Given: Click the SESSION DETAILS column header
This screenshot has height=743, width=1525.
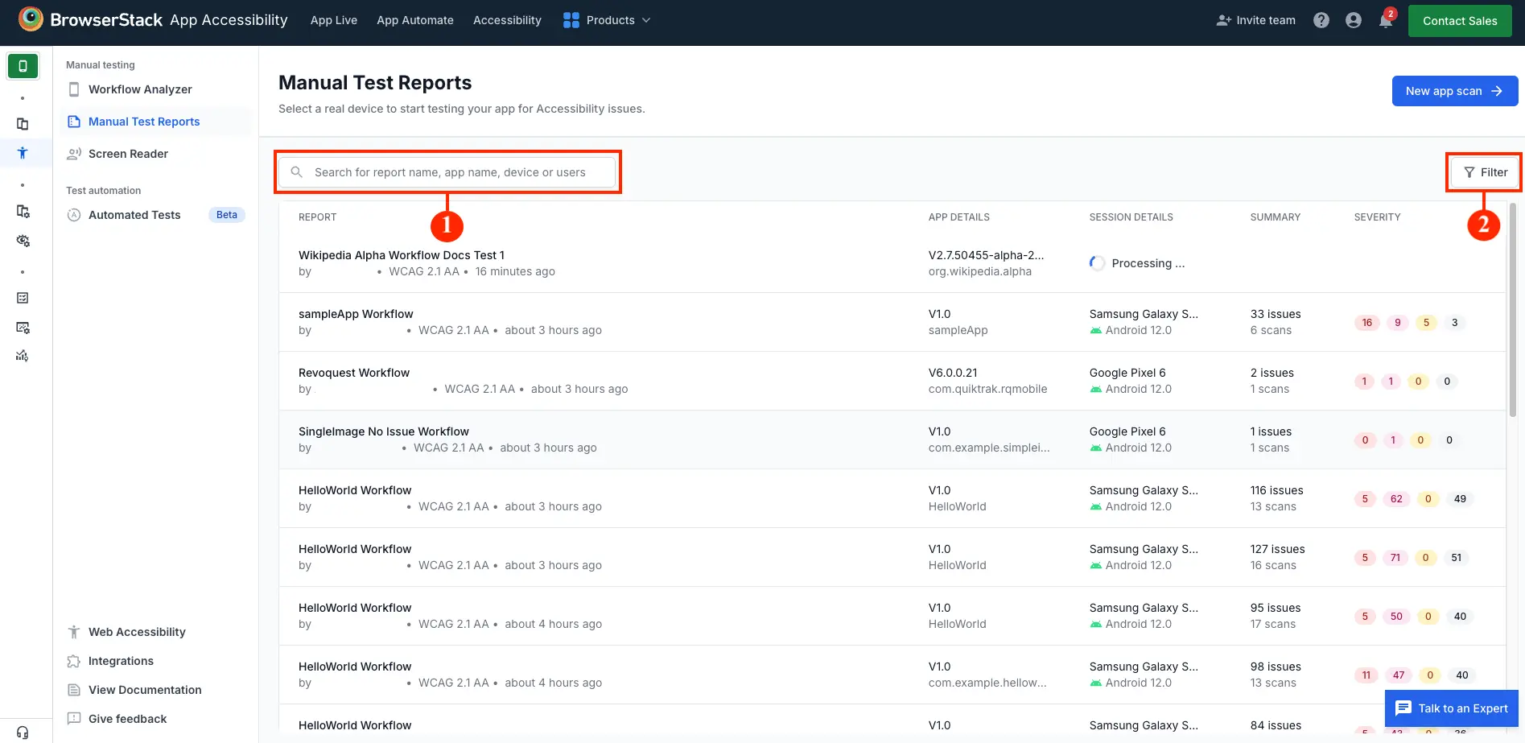Looking at the screenshot, I should pos(1131,217).
